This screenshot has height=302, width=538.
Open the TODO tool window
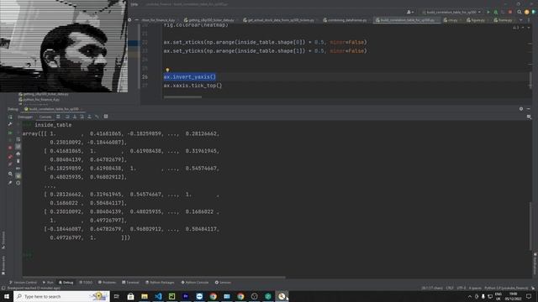pos(86,283)
